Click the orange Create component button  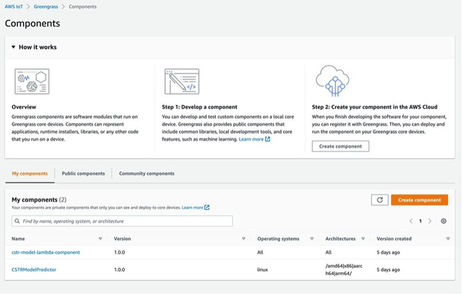[x=419, y=200]
